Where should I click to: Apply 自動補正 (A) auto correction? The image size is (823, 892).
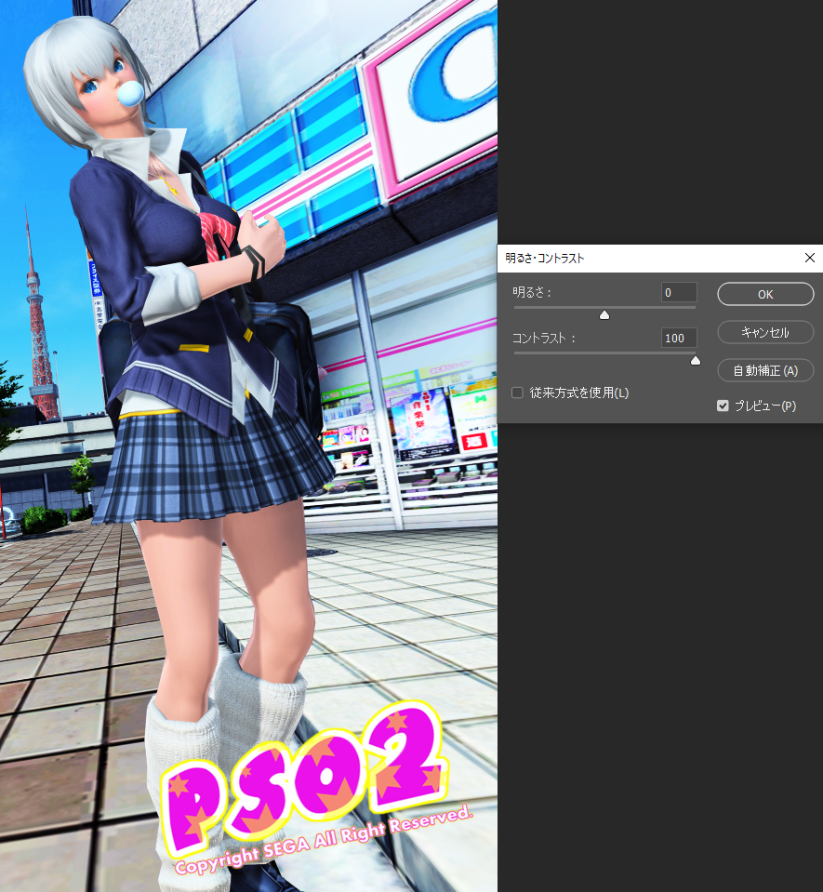point(765,370)
